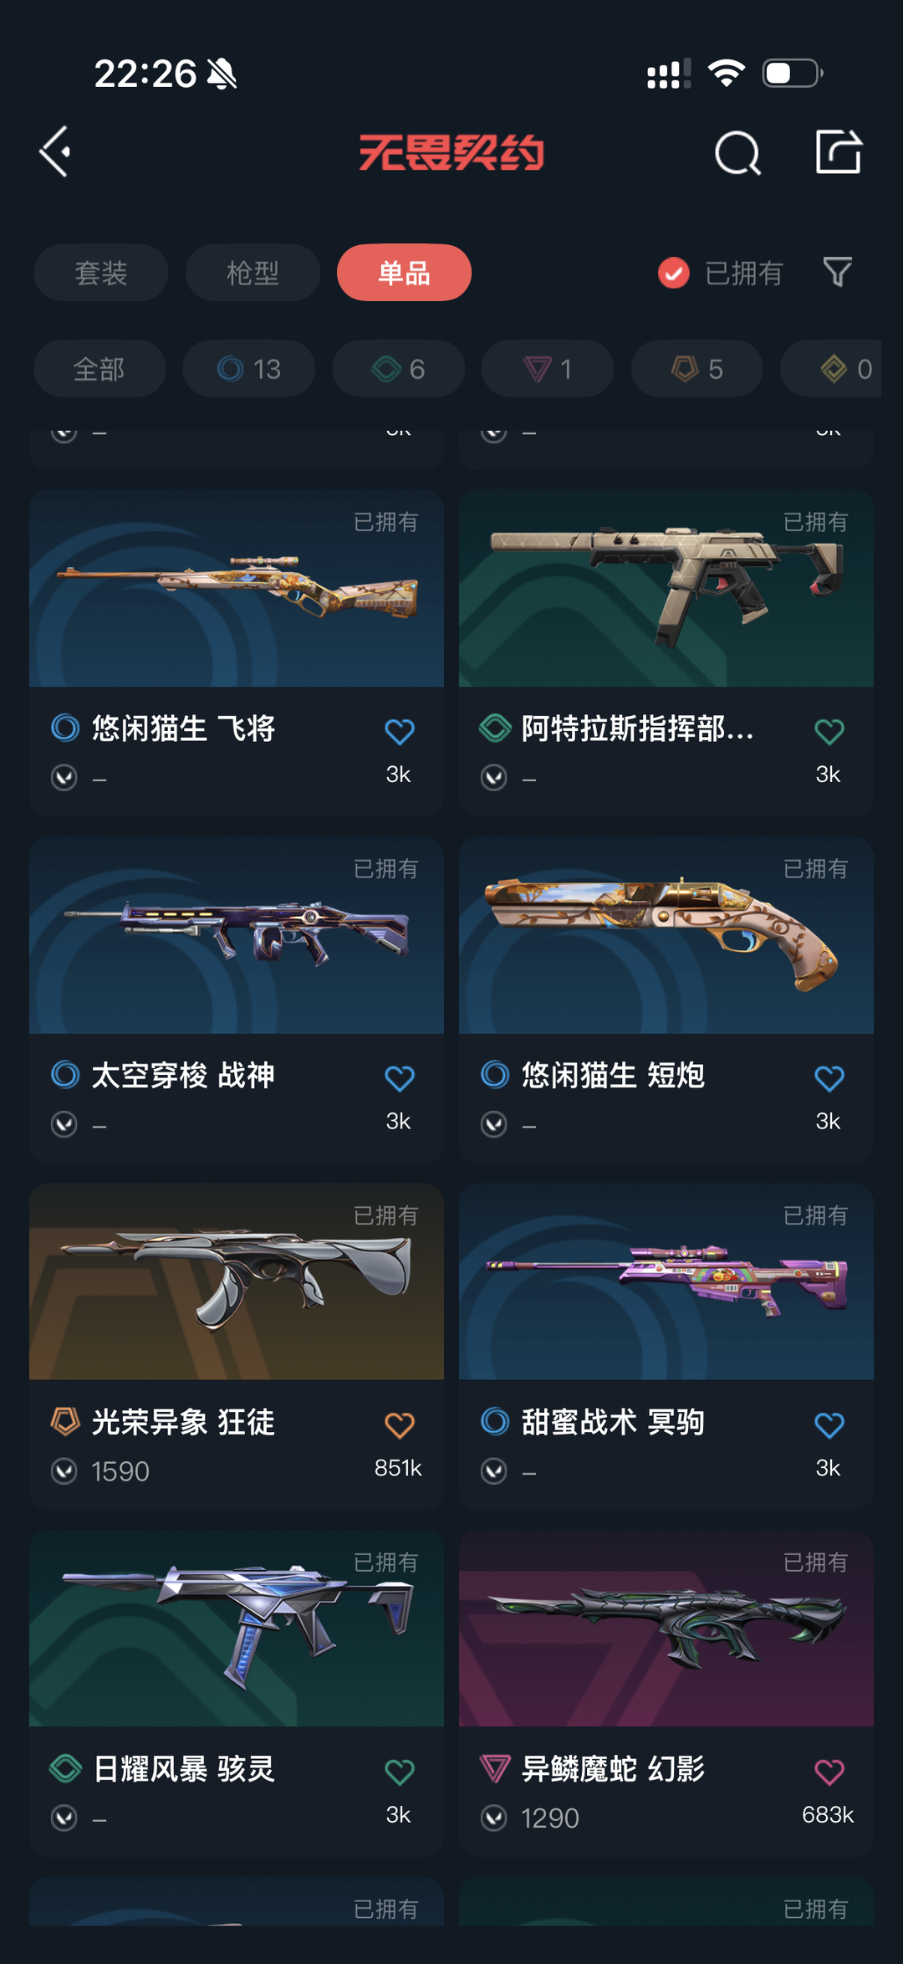Toggle heart favorite on 日耀风暴 骇灵
This screenshot has height=1964, width=903.
click(x=400, y=1772)
